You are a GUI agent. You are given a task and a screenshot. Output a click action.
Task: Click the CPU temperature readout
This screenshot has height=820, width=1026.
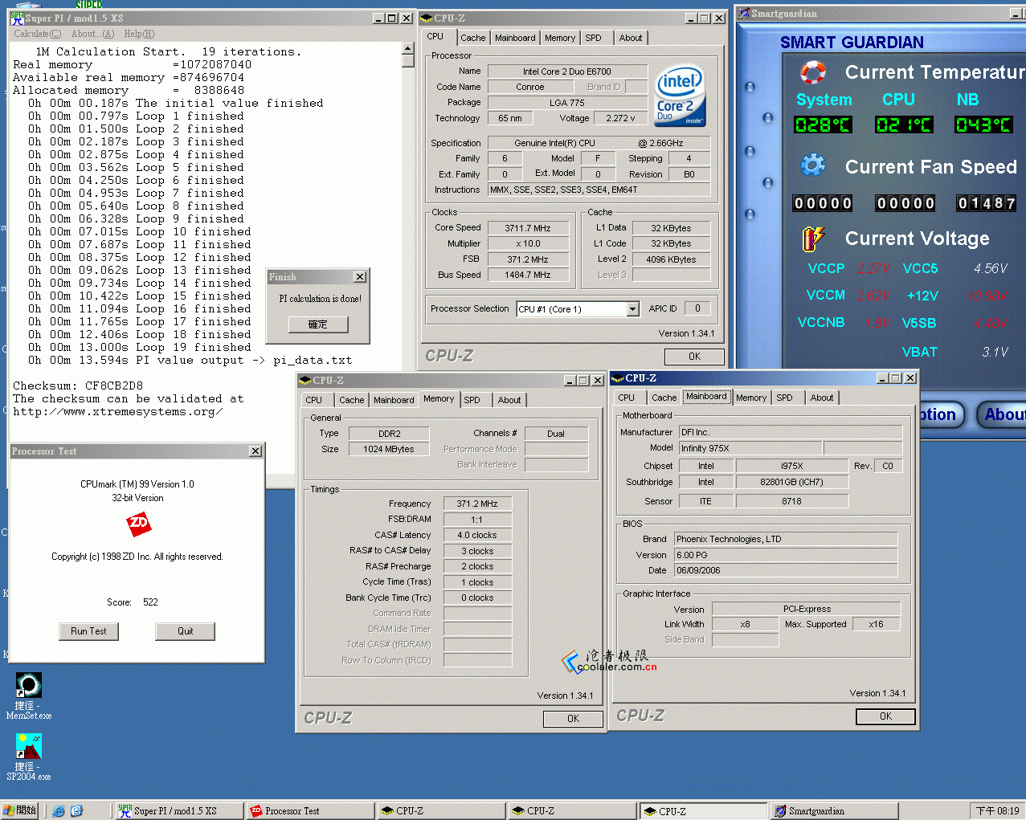click(903, 124)
